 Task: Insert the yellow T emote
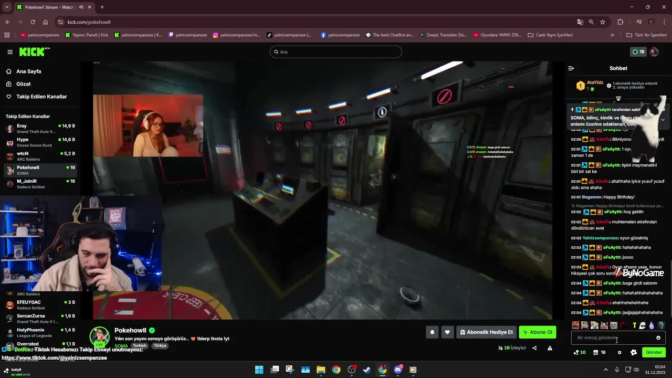point(634,325)
